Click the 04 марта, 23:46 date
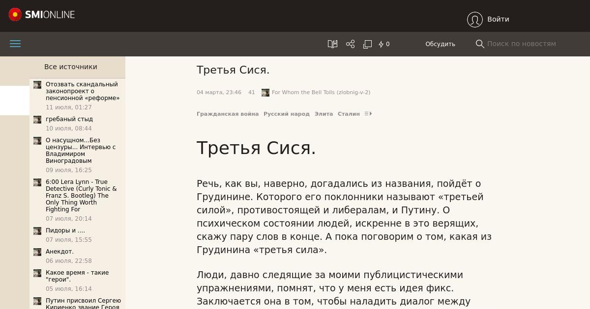This screenshot has width=590, height=309. [x=219, y=92]
